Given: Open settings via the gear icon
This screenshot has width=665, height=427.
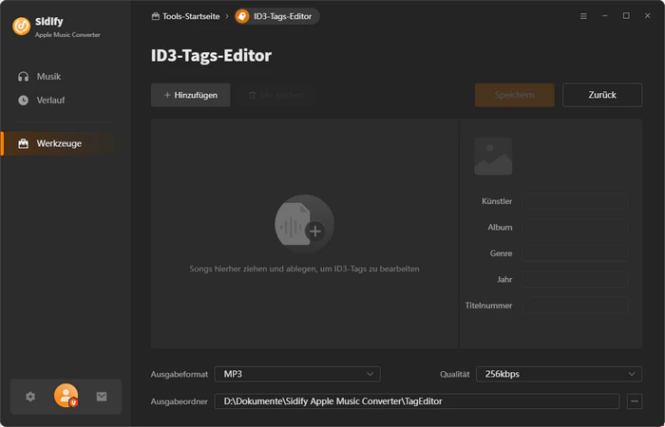Looking at the screenshot, I should (x=30, y=397).
